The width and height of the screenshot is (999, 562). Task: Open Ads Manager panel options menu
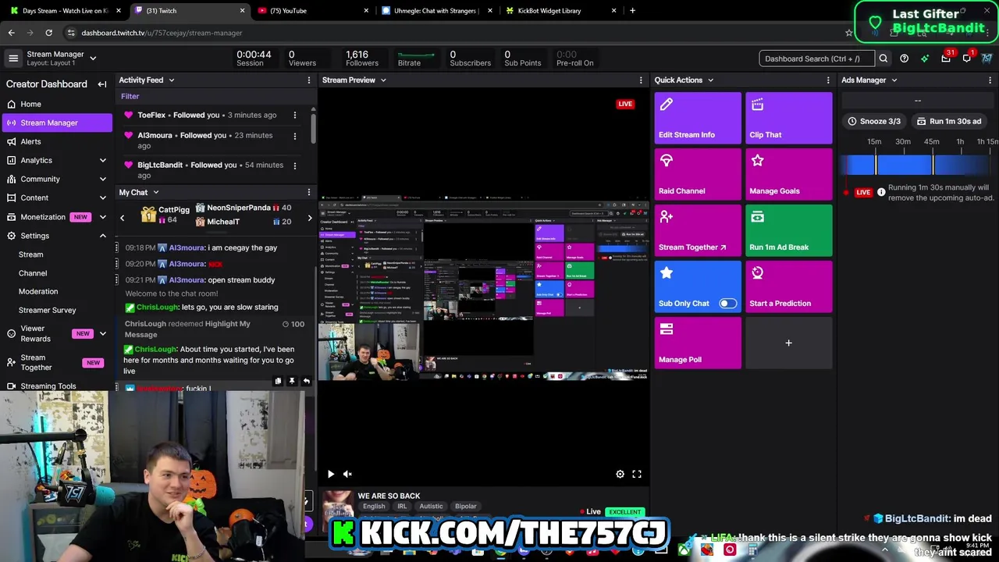990,80
